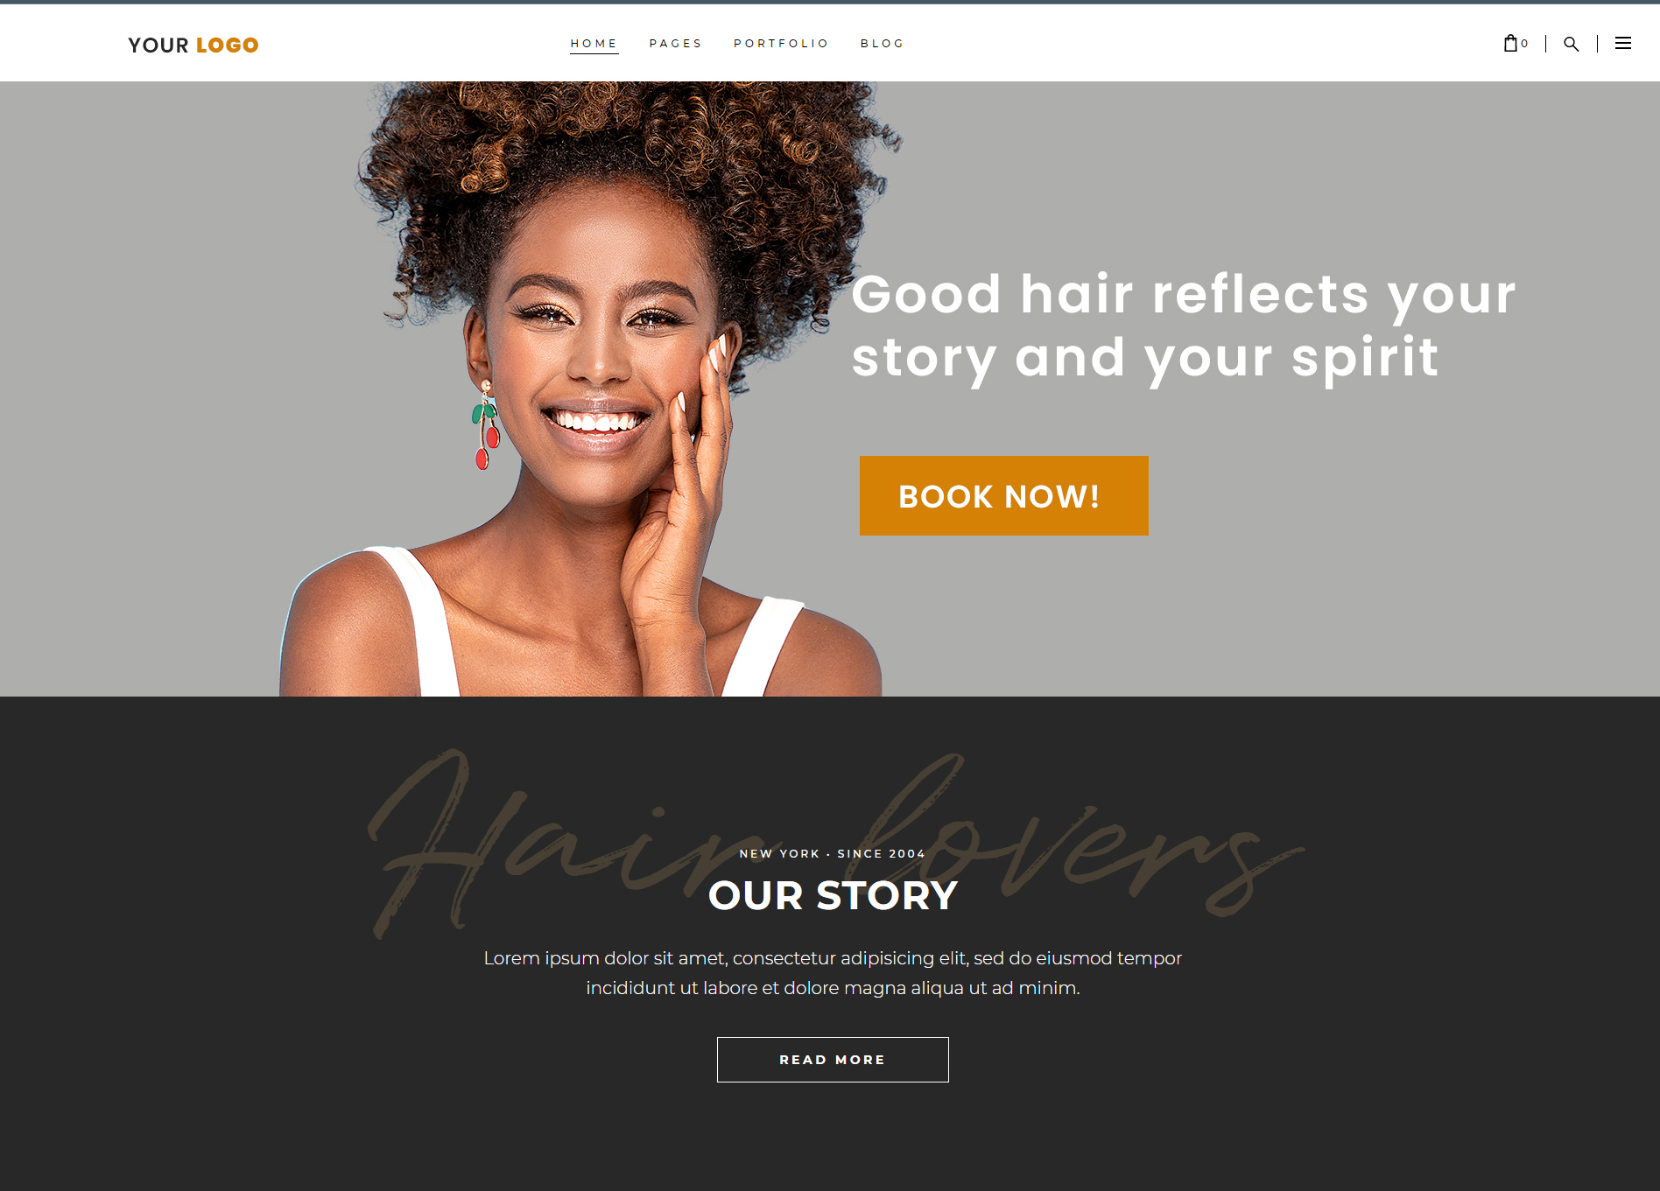Click the cart item count number
This screenshot has height=1191, width=1660.
[x=1524, y=44]
